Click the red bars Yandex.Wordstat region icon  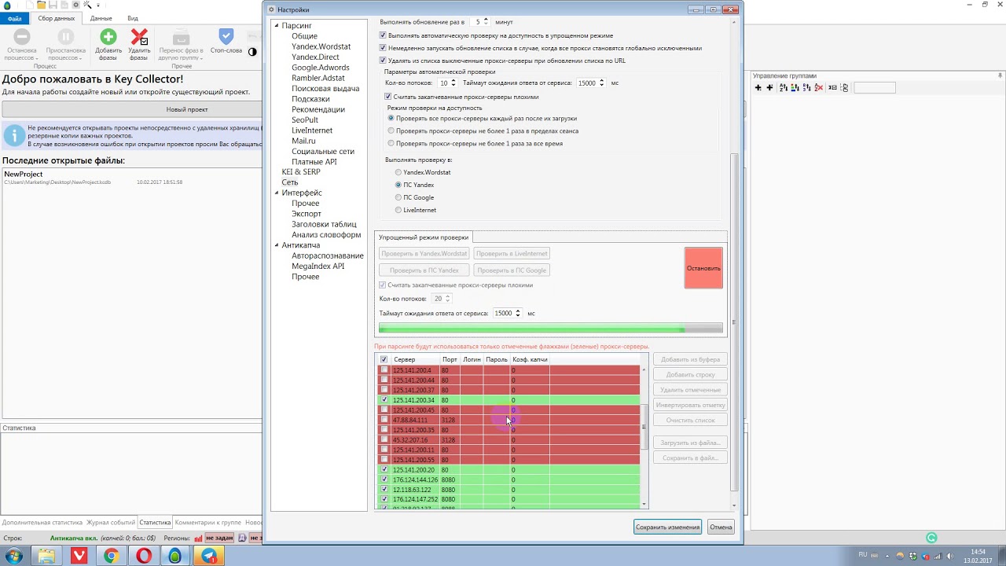point(198,538)
